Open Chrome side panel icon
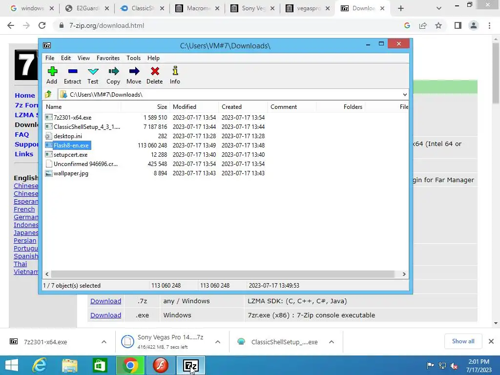The image size is (500, 375). tap(458, 25)
